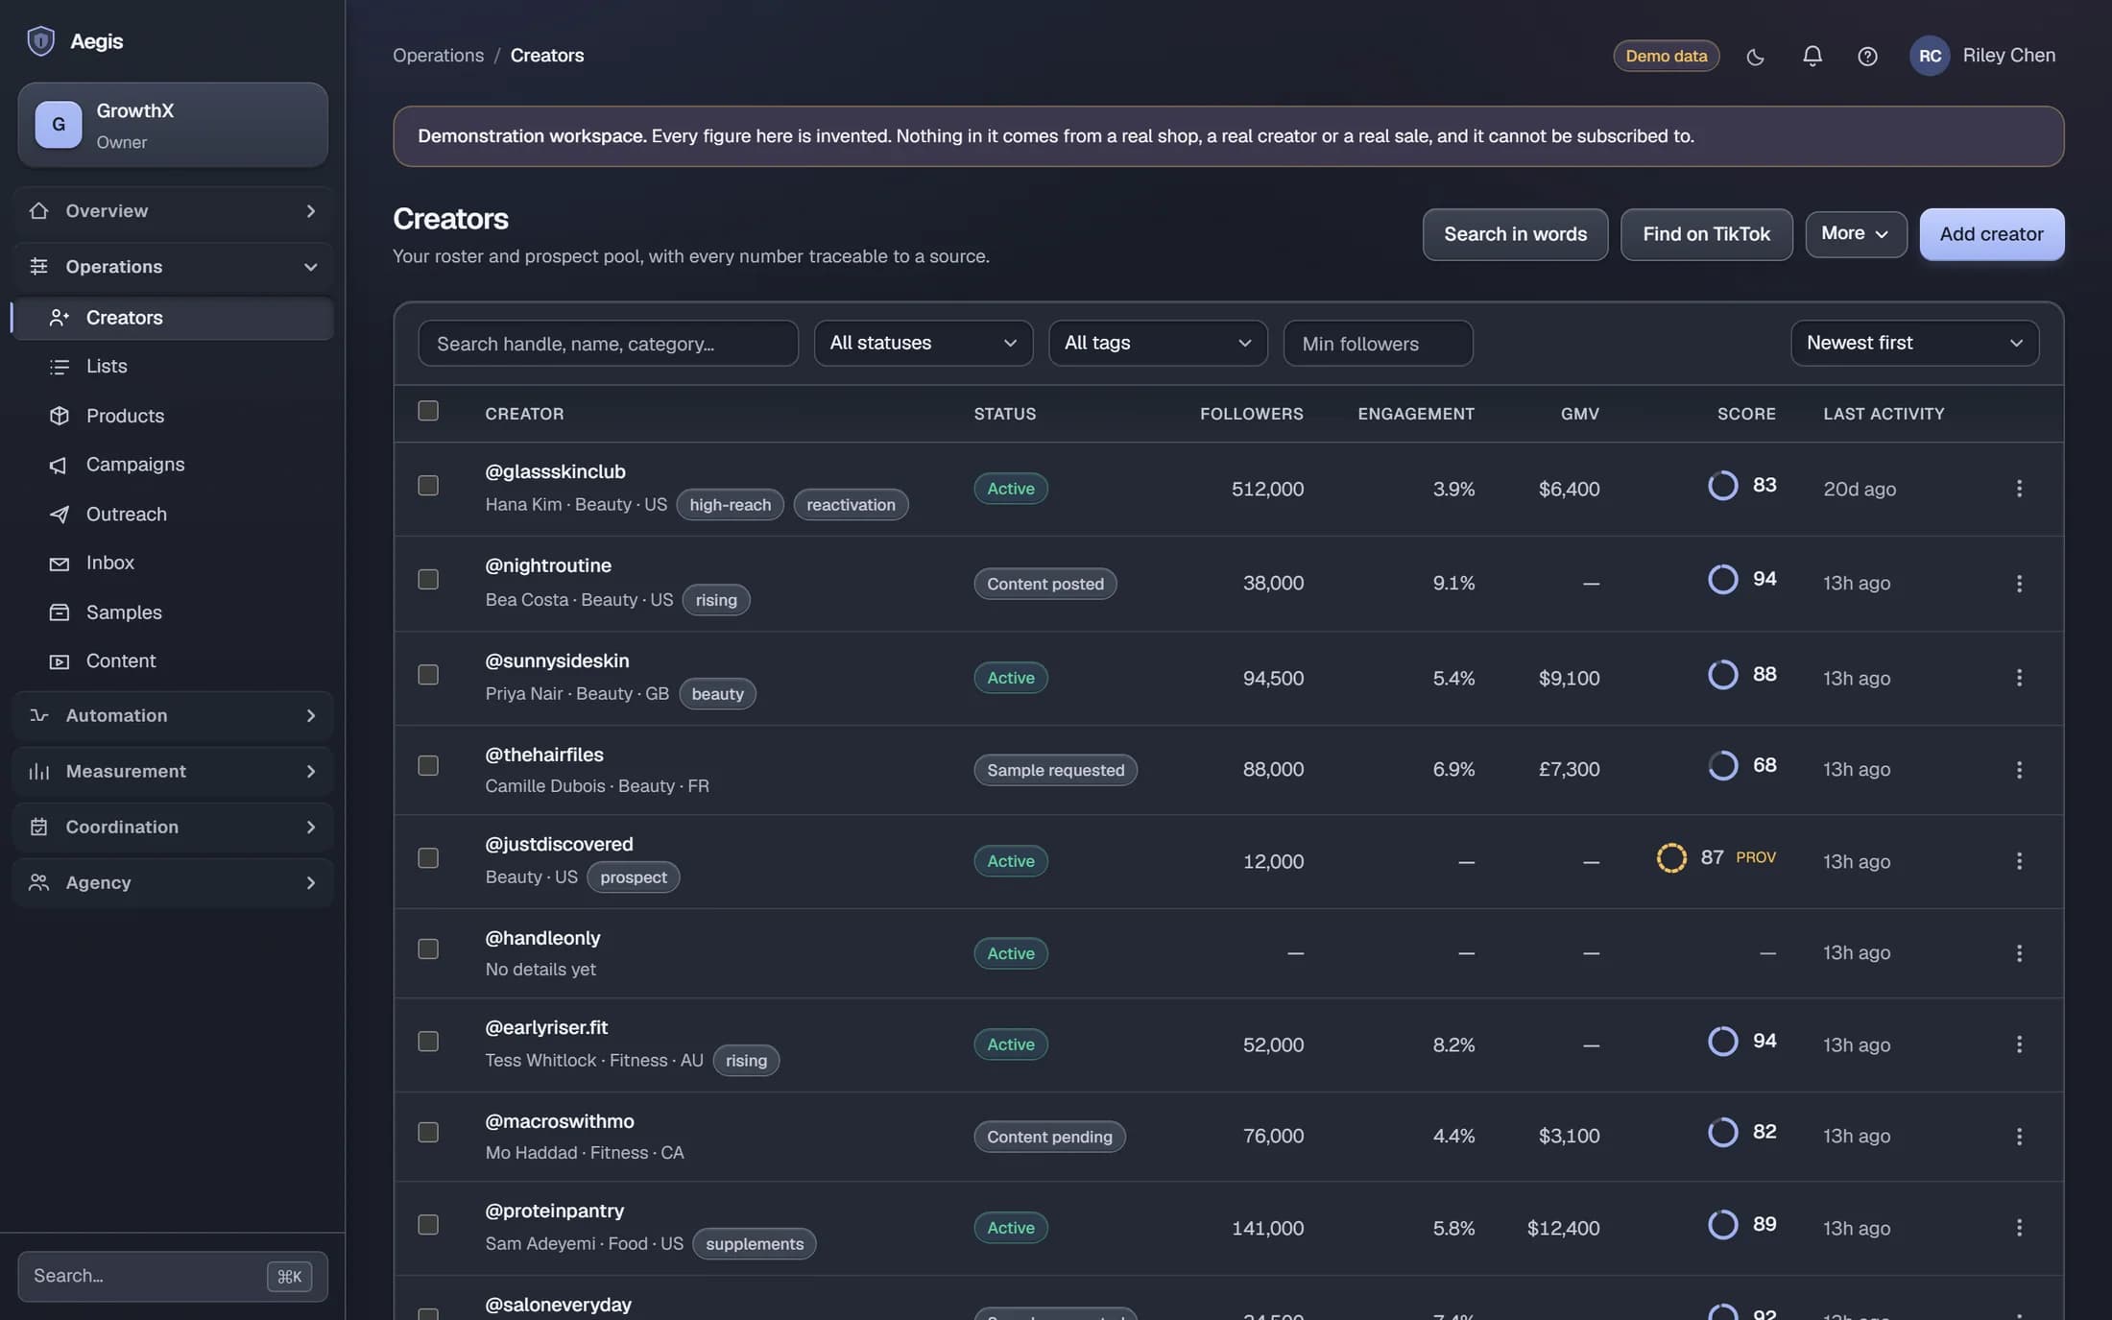Screen dimensions: 2112x1320
Task: Open row actions menu for @glassskinclub
Action: coord(2019,489)
